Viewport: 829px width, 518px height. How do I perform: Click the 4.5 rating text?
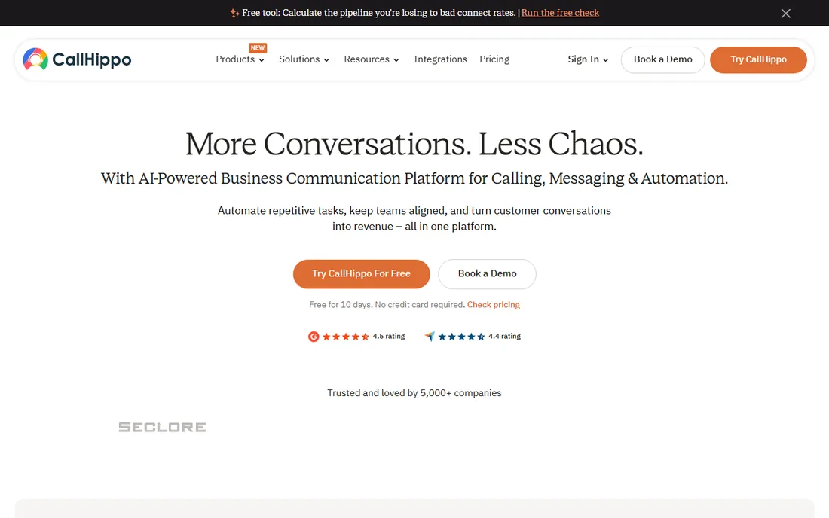(389, 336)
